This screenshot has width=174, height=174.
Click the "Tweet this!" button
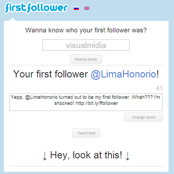pos(86,133)
